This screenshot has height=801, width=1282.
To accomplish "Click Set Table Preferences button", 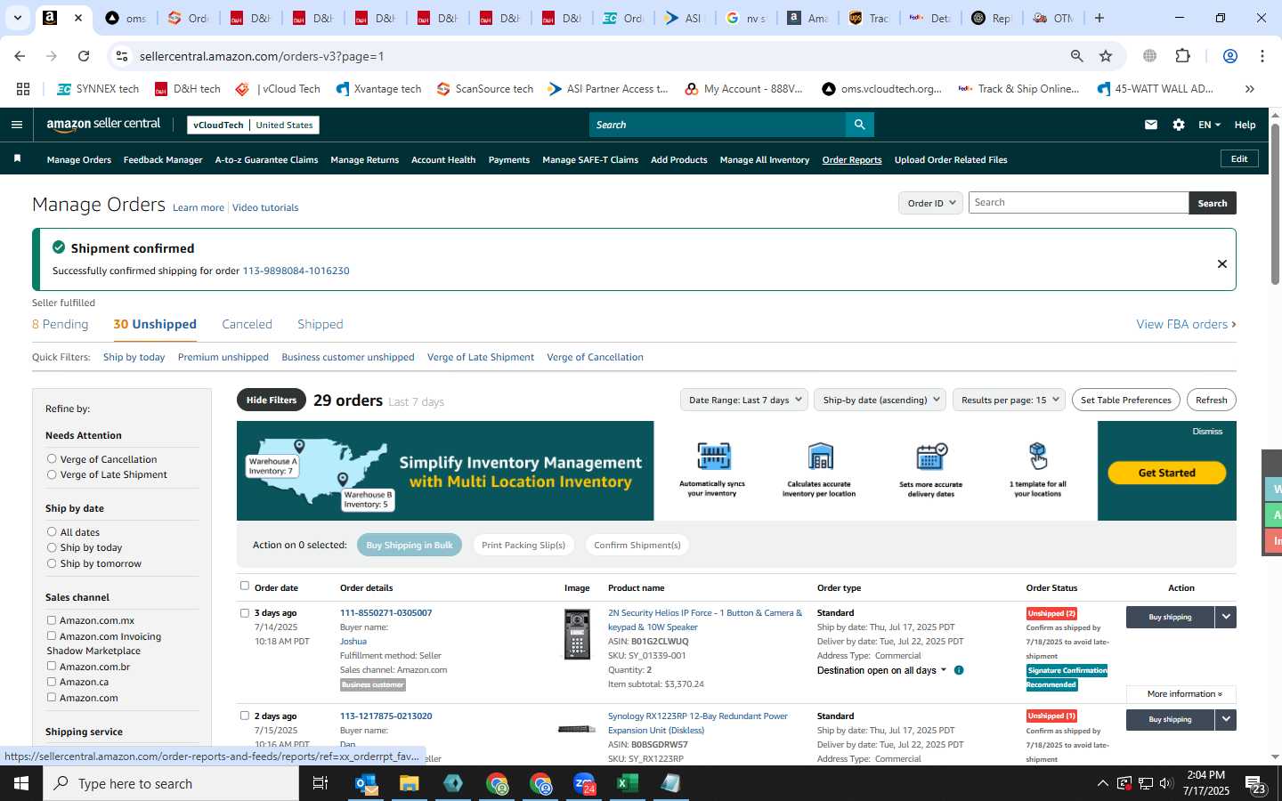I will [1125, 400].
